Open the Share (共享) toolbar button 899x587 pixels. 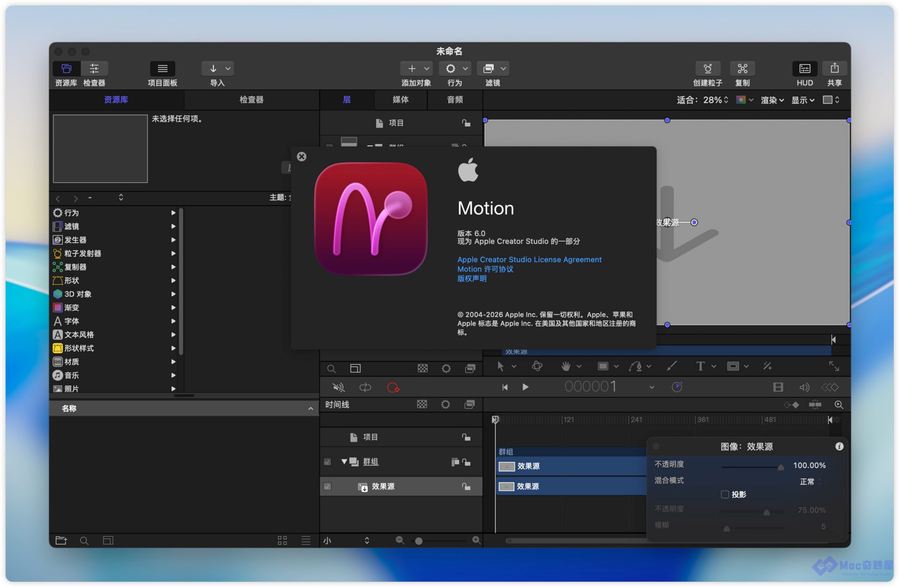click(834, 69)
